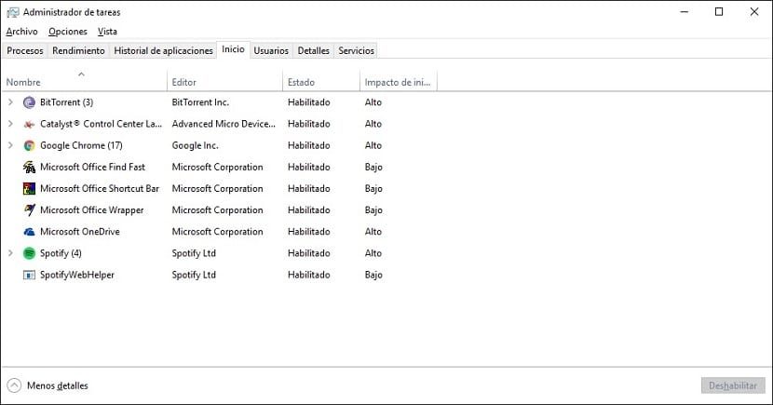Sort by the Nombre column header

click(85, 81)
